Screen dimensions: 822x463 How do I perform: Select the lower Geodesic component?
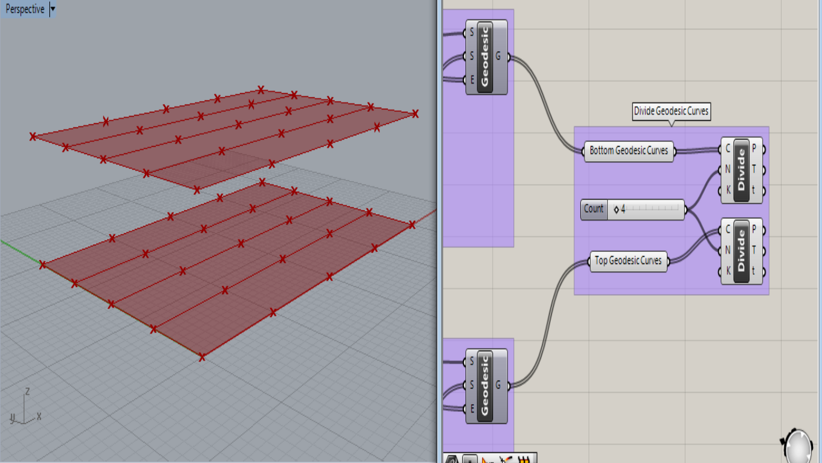click(485, 385)
